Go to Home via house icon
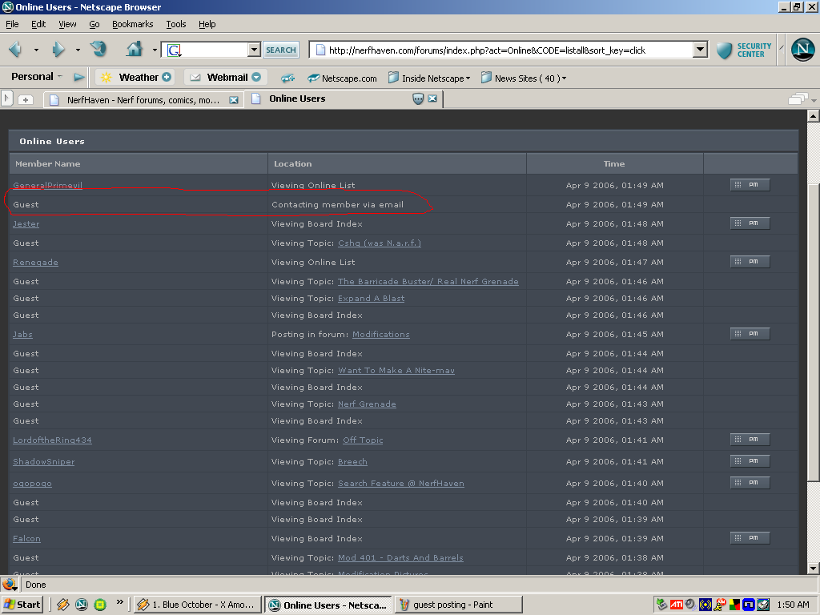Image resolution: width=820 pixels, height=615 pixels. point(134,50)
